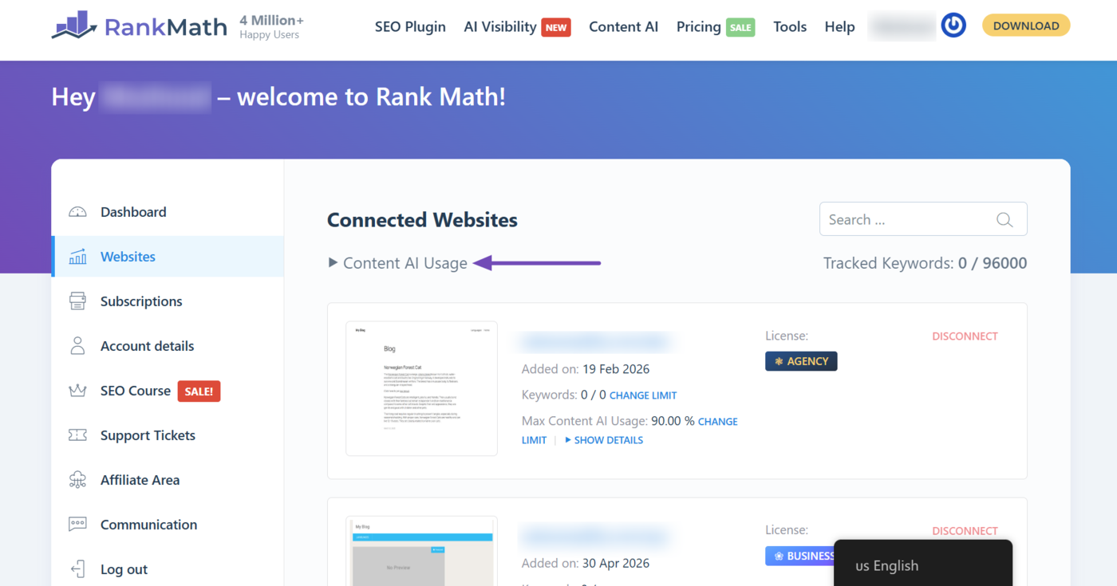Open the No Preview website thumbnail
The height and width of the screenshot is (586, 1117).
(x=421, y=551)
